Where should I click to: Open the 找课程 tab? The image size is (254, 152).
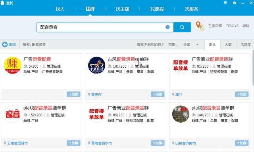click(157, 9)
